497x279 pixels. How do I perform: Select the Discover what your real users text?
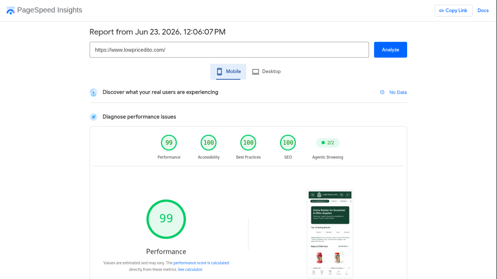point(160,92)
